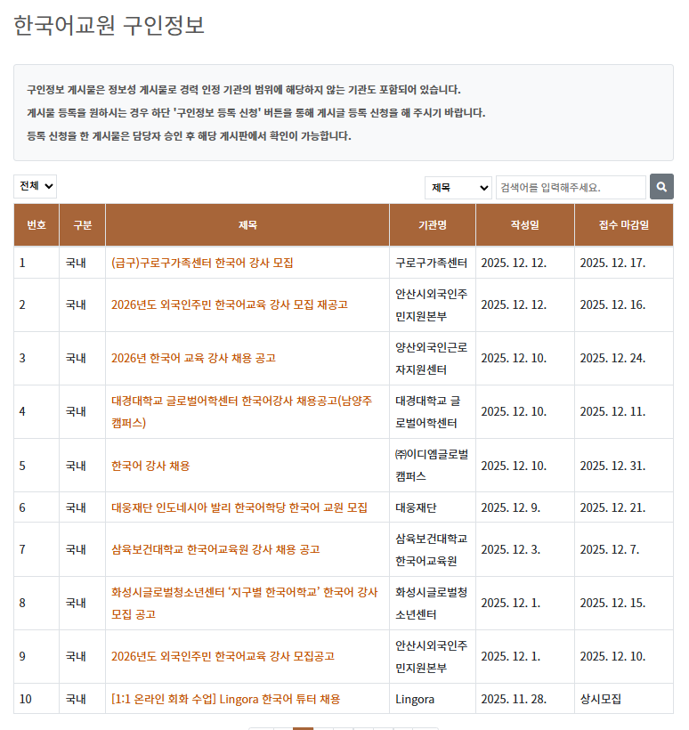The height and width of the screenshot is (730, 689).
Task: Open post (급구)구로구가족센터 한국어 강사 모집
Action: tap(202, 263)
